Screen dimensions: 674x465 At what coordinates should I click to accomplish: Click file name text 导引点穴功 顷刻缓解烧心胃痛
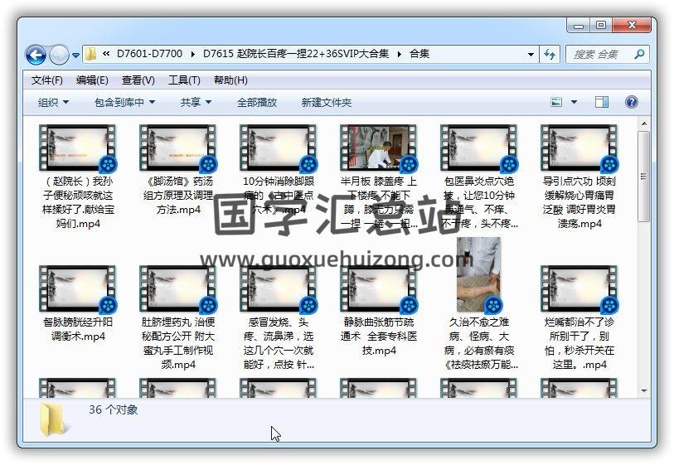coord(579,202)
